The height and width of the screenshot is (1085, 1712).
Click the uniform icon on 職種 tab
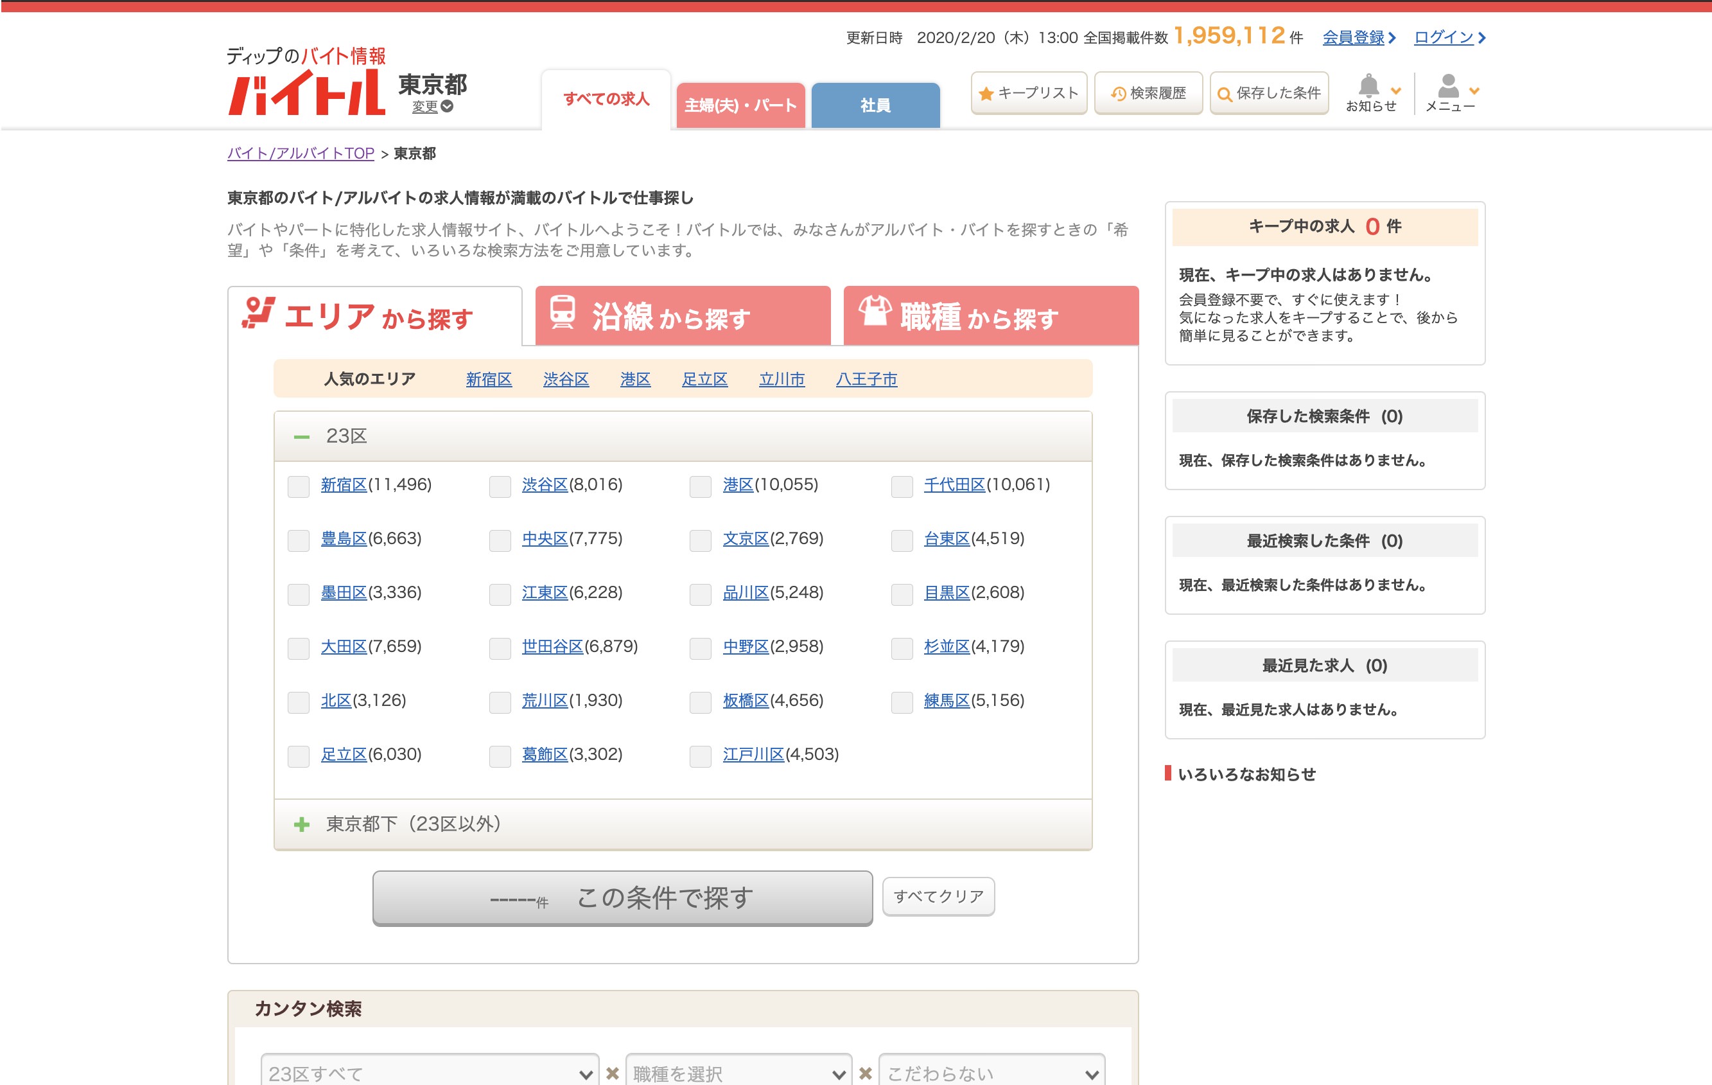tap(875, 311)
